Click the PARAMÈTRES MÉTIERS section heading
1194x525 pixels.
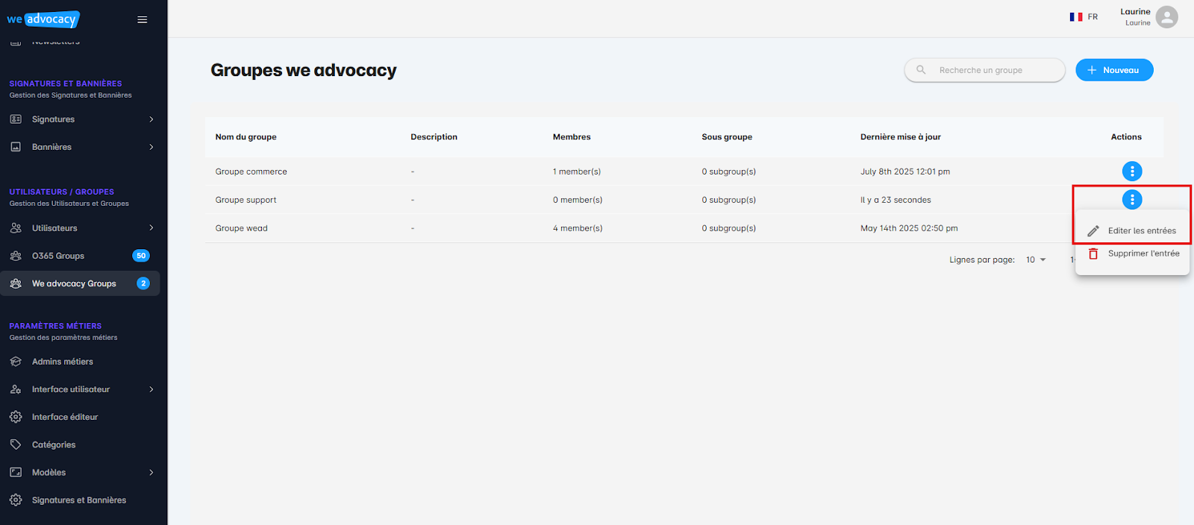click(x=55, y=326)
